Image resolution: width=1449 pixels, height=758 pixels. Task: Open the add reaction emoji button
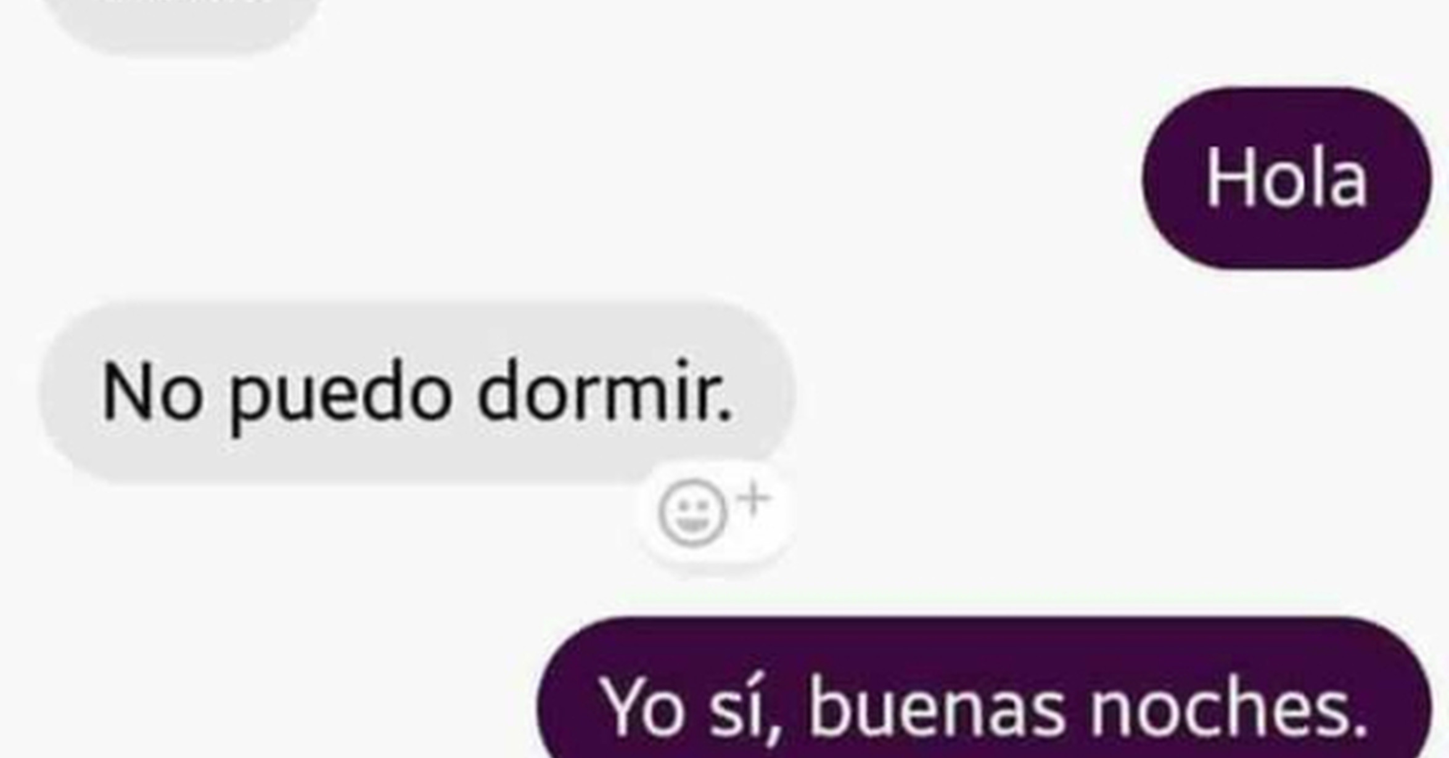pos(715,513)
